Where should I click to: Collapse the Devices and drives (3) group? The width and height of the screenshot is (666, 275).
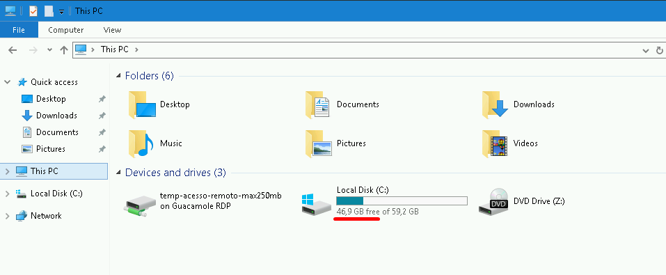click(118, 173)
